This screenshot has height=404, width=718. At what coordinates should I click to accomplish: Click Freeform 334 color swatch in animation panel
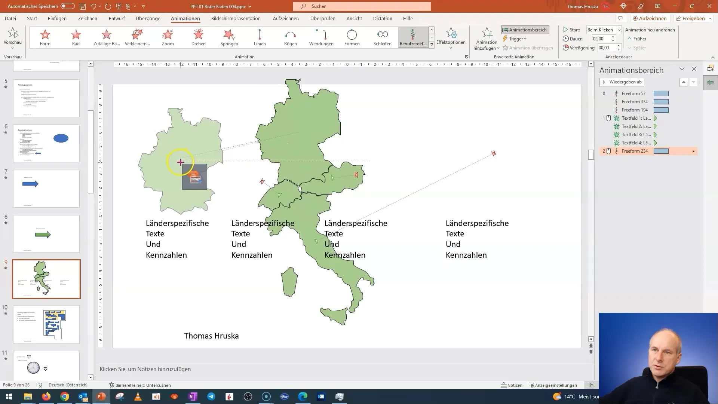(661, 102)
